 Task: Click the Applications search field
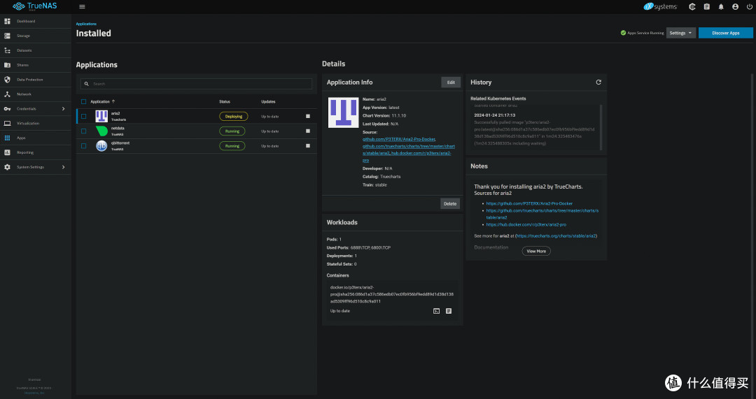[x=196, y=84]
